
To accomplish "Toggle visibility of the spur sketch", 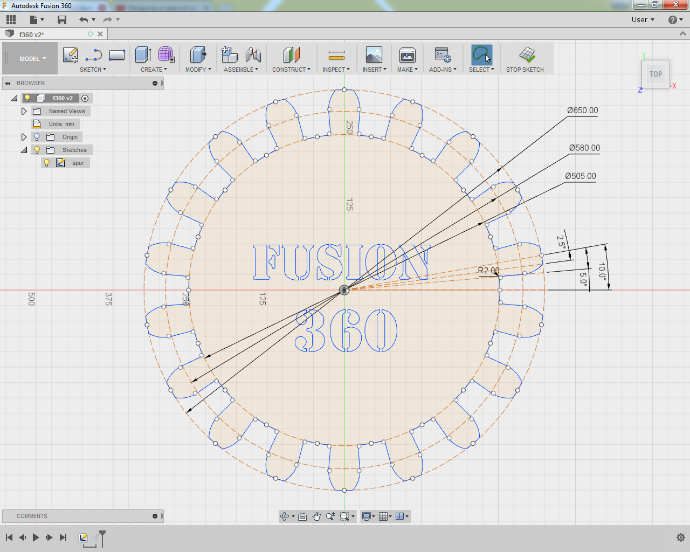I will (47, 163).
